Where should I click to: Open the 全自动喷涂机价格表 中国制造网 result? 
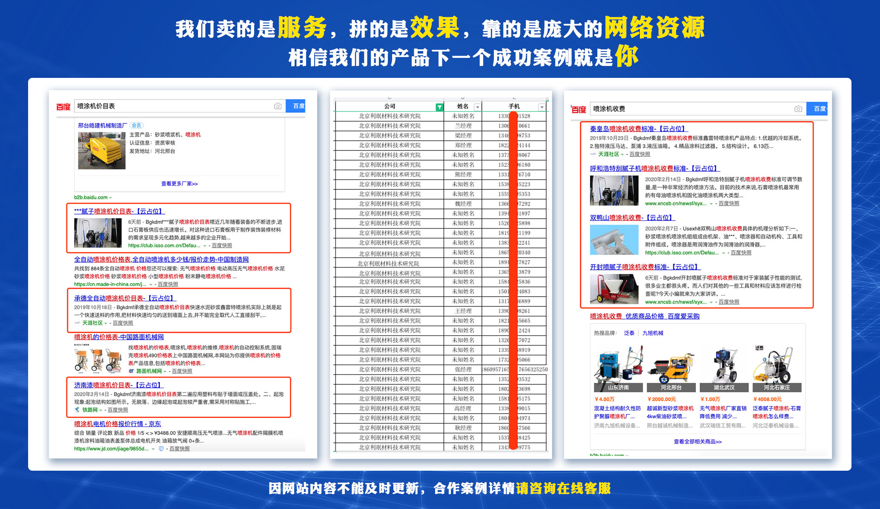pyautogui.click(x=161, y=259)
